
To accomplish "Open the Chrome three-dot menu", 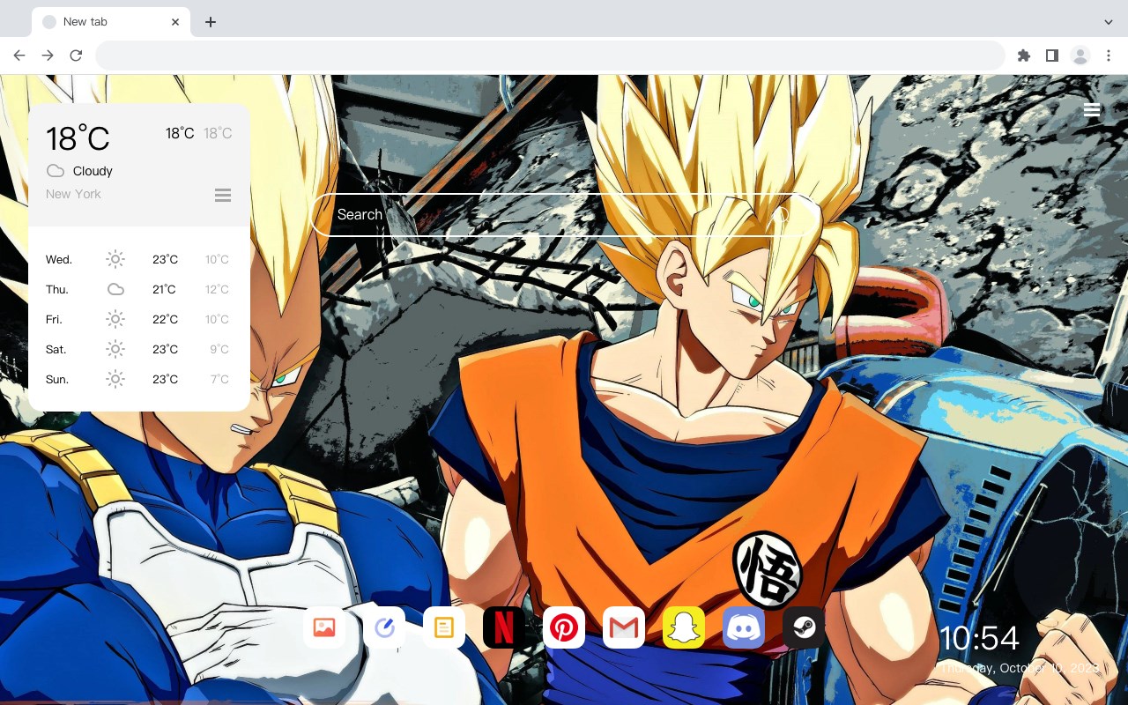I will tap(1108, 56).
